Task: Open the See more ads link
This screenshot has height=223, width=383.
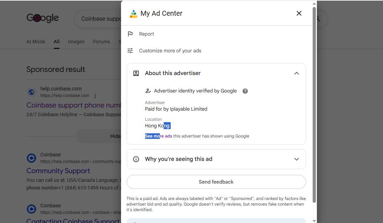Action: tap(158, 136)
